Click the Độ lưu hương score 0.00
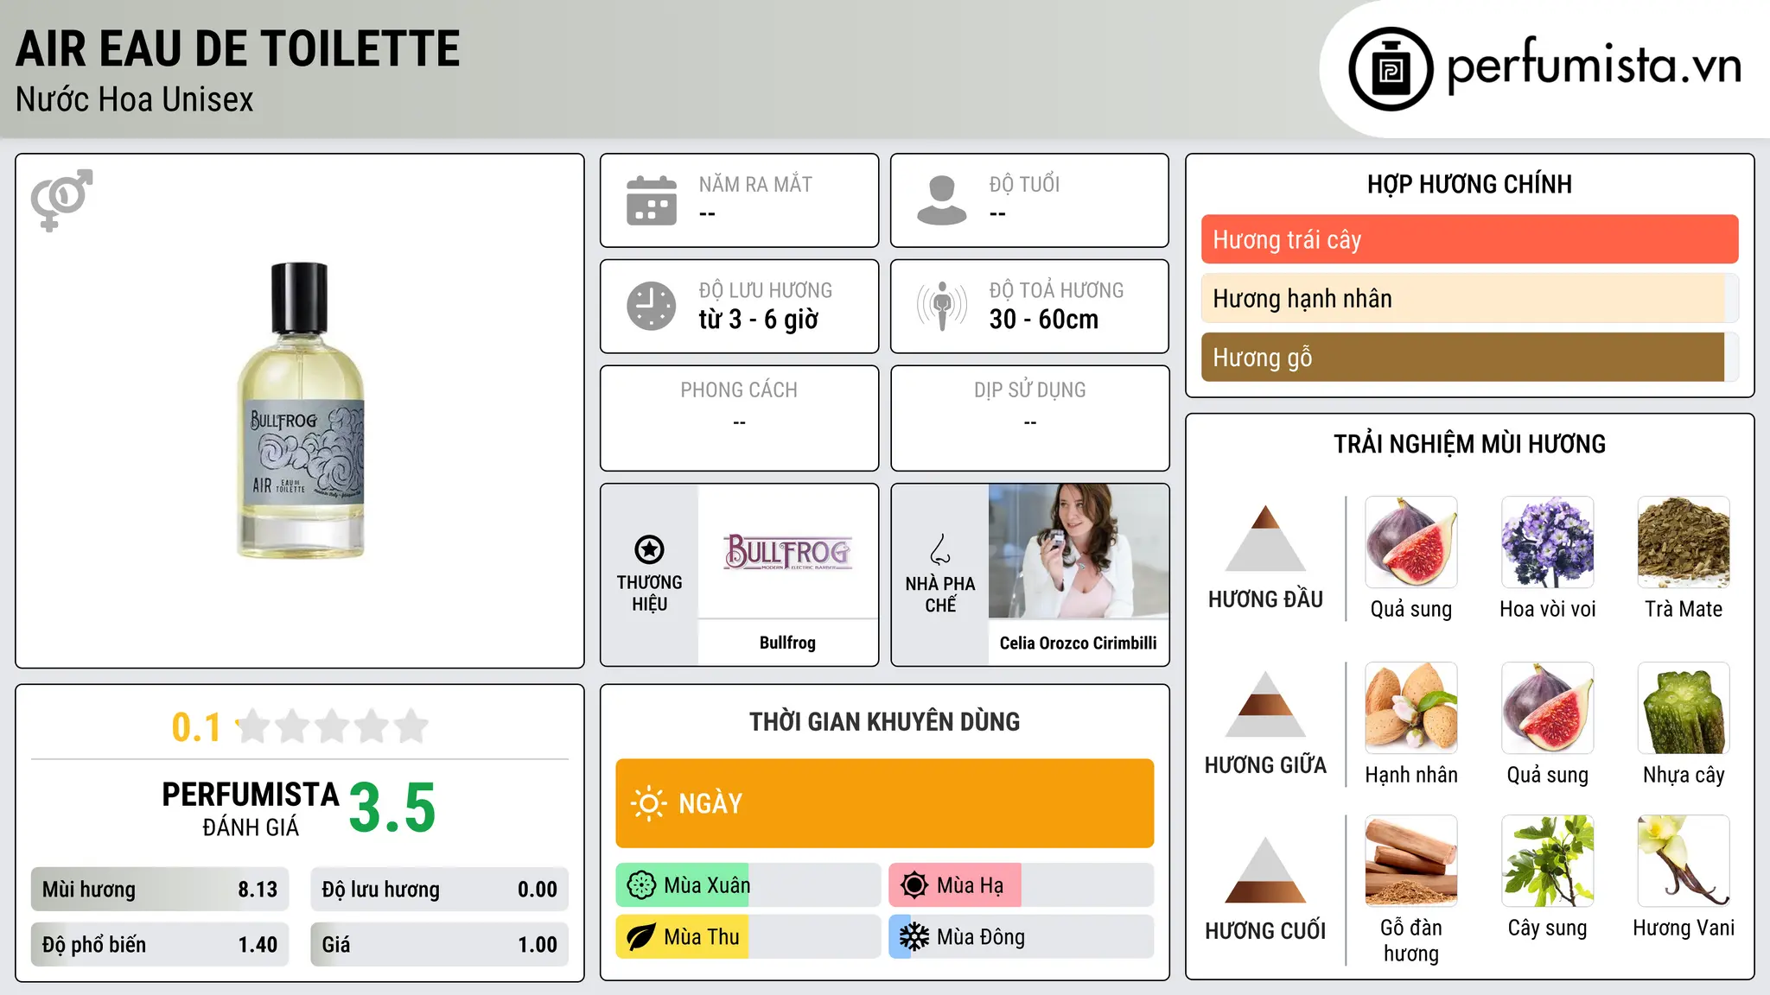Viewport: 1770px width, 995px height. 440,890
